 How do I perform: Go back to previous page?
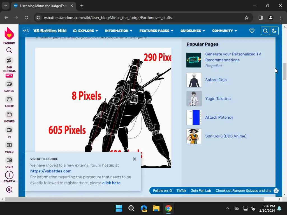6,18
